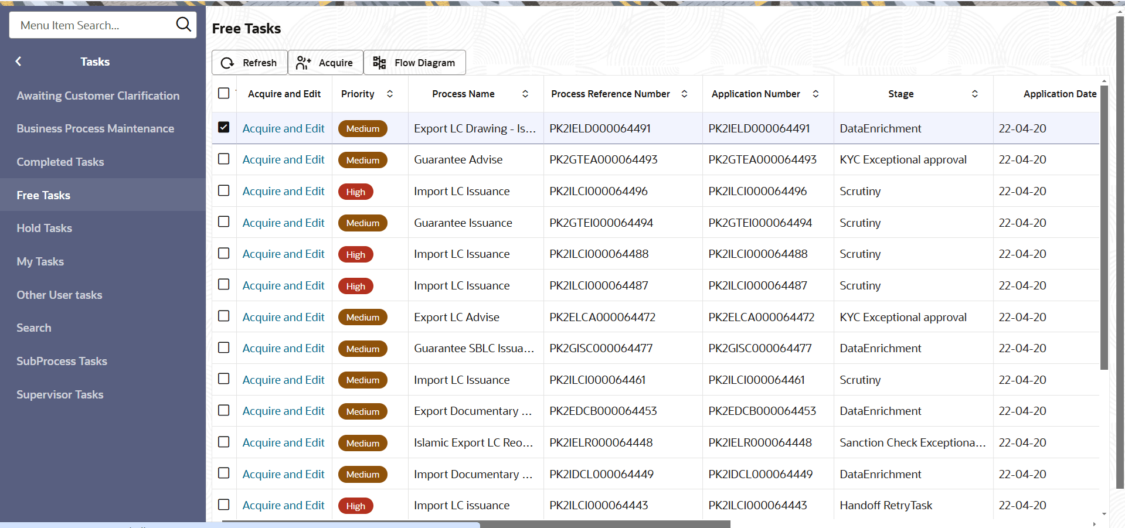Acquire and Edit task PK2ILCI000064488
The width and height of the screenshot is (1125, 528).
283,254
